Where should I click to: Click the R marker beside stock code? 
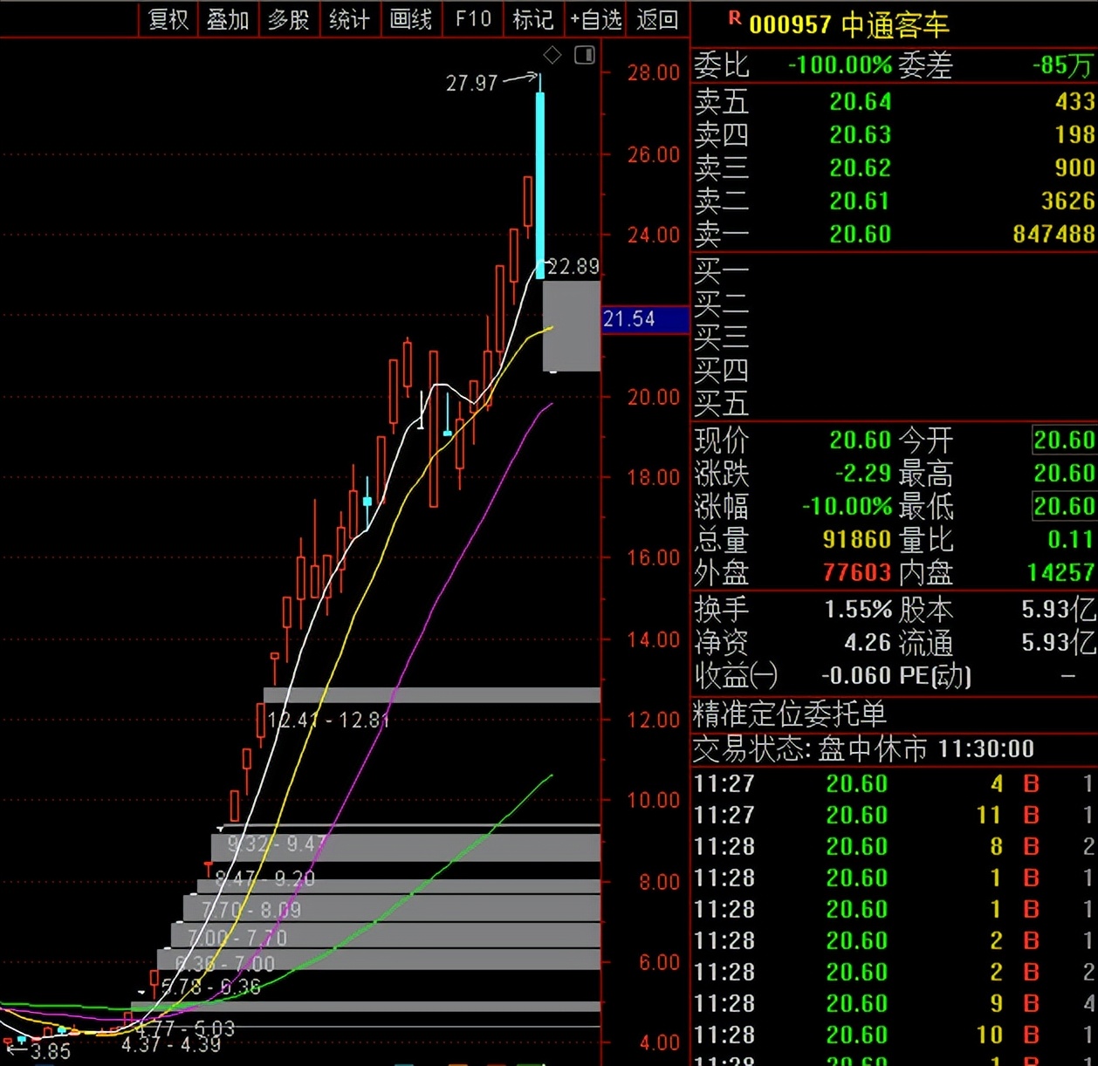coord(734,17)
